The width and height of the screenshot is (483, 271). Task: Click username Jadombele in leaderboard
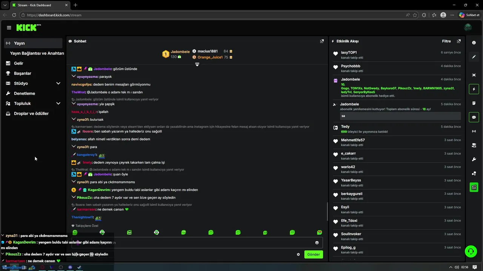(180, 52)
